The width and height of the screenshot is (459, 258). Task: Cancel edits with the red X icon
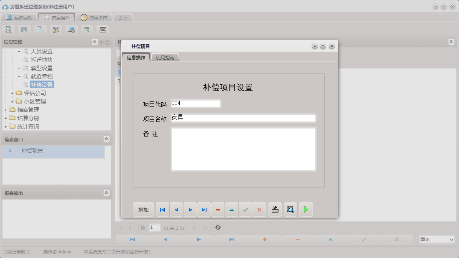coord(259,209)
